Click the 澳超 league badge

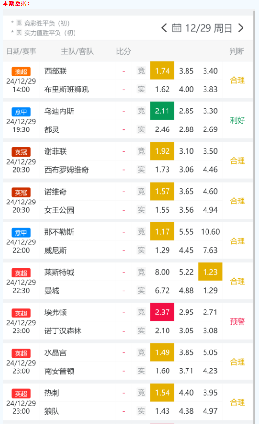[x=21, y=72]
